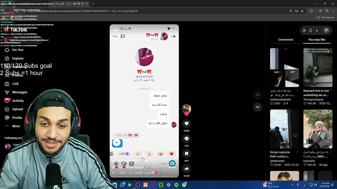The width and height of the screenshot is (337, 189).
Task: Open For You in TikTok sidebar
Action: coord(18,50)
